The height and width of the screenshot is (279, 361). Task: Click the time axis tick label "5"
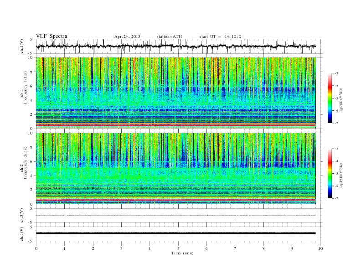pos(178,248)
